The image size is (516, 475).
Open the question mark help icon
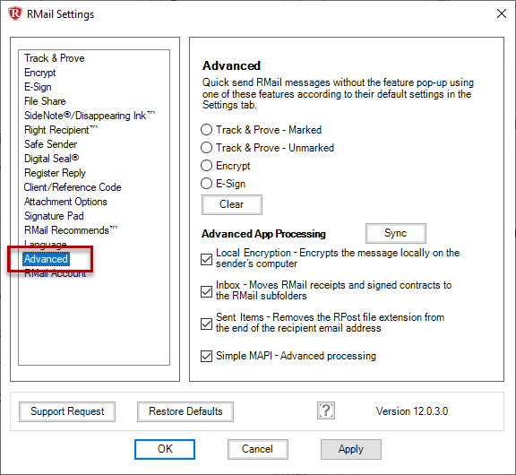326,410
